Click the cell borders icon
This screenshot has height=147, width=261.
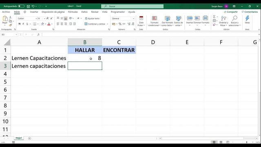tap(35, 24)
